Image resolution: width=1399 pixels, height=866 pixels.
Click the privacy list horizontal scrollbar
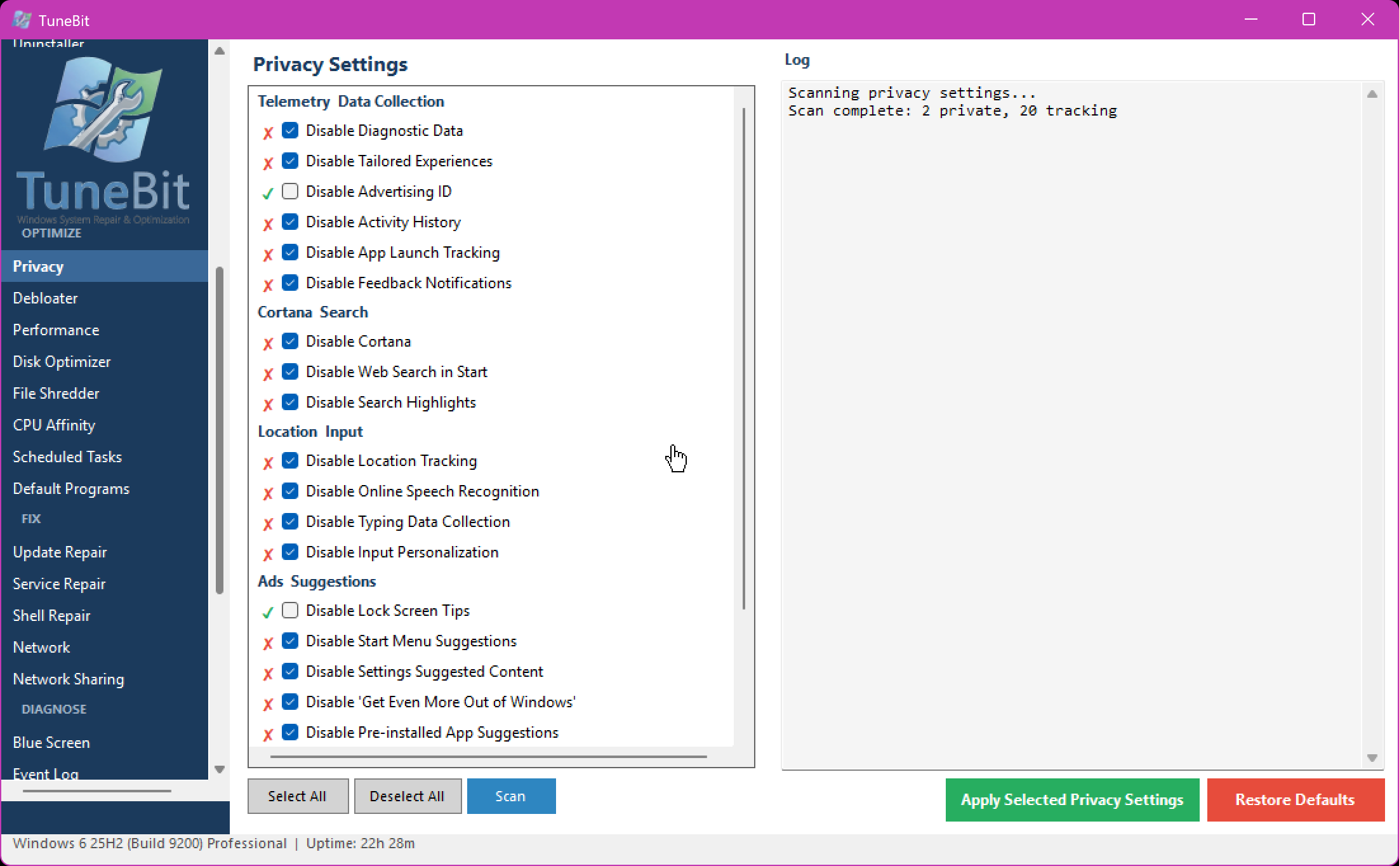[488, 757]
